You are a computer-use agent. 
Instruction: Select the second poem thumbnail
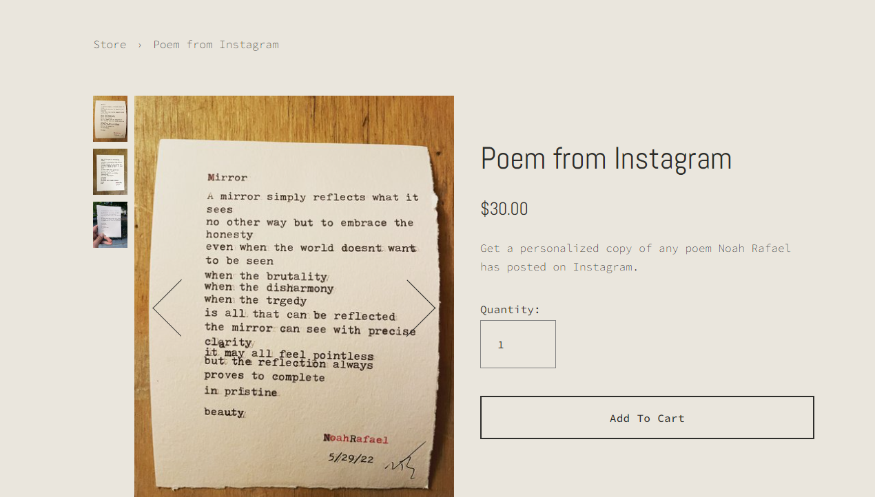110,171
